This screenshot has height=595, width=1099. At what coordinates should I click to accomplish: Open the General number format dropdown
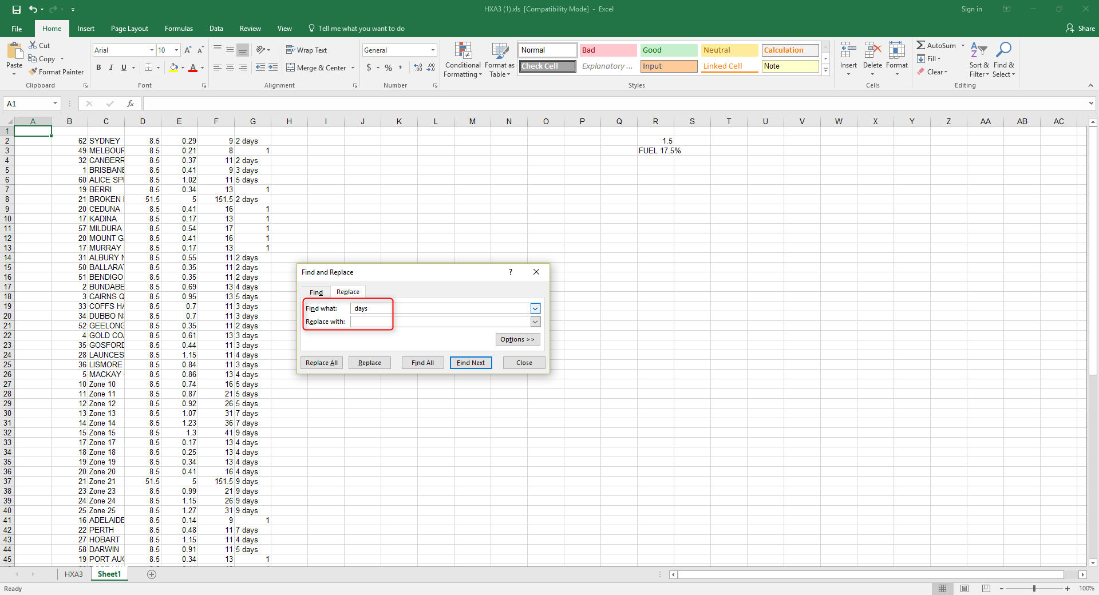(x=433, y=50)
